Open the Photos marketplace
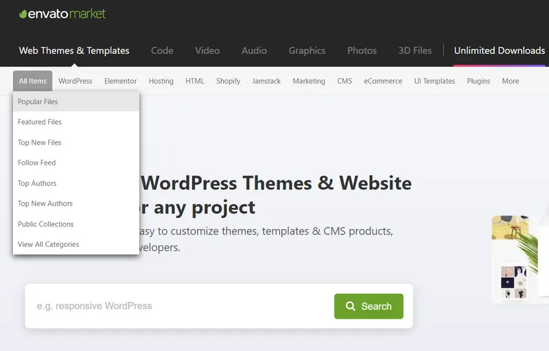The image size is (549, 351). [362, 51]
